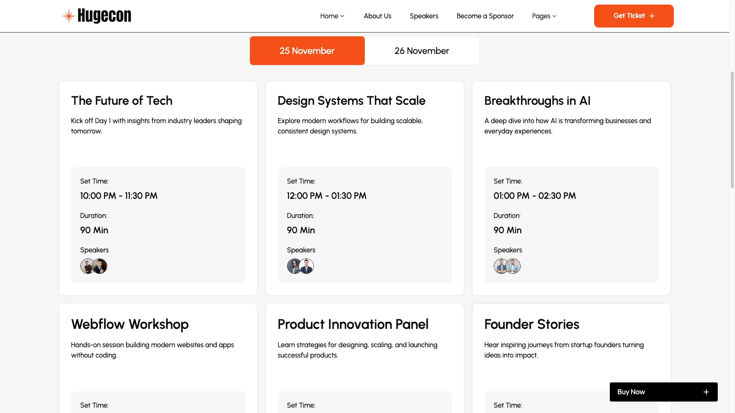Switch to the 26 November schedule
This screenshot has width=735, height=413.
point(422,50)
